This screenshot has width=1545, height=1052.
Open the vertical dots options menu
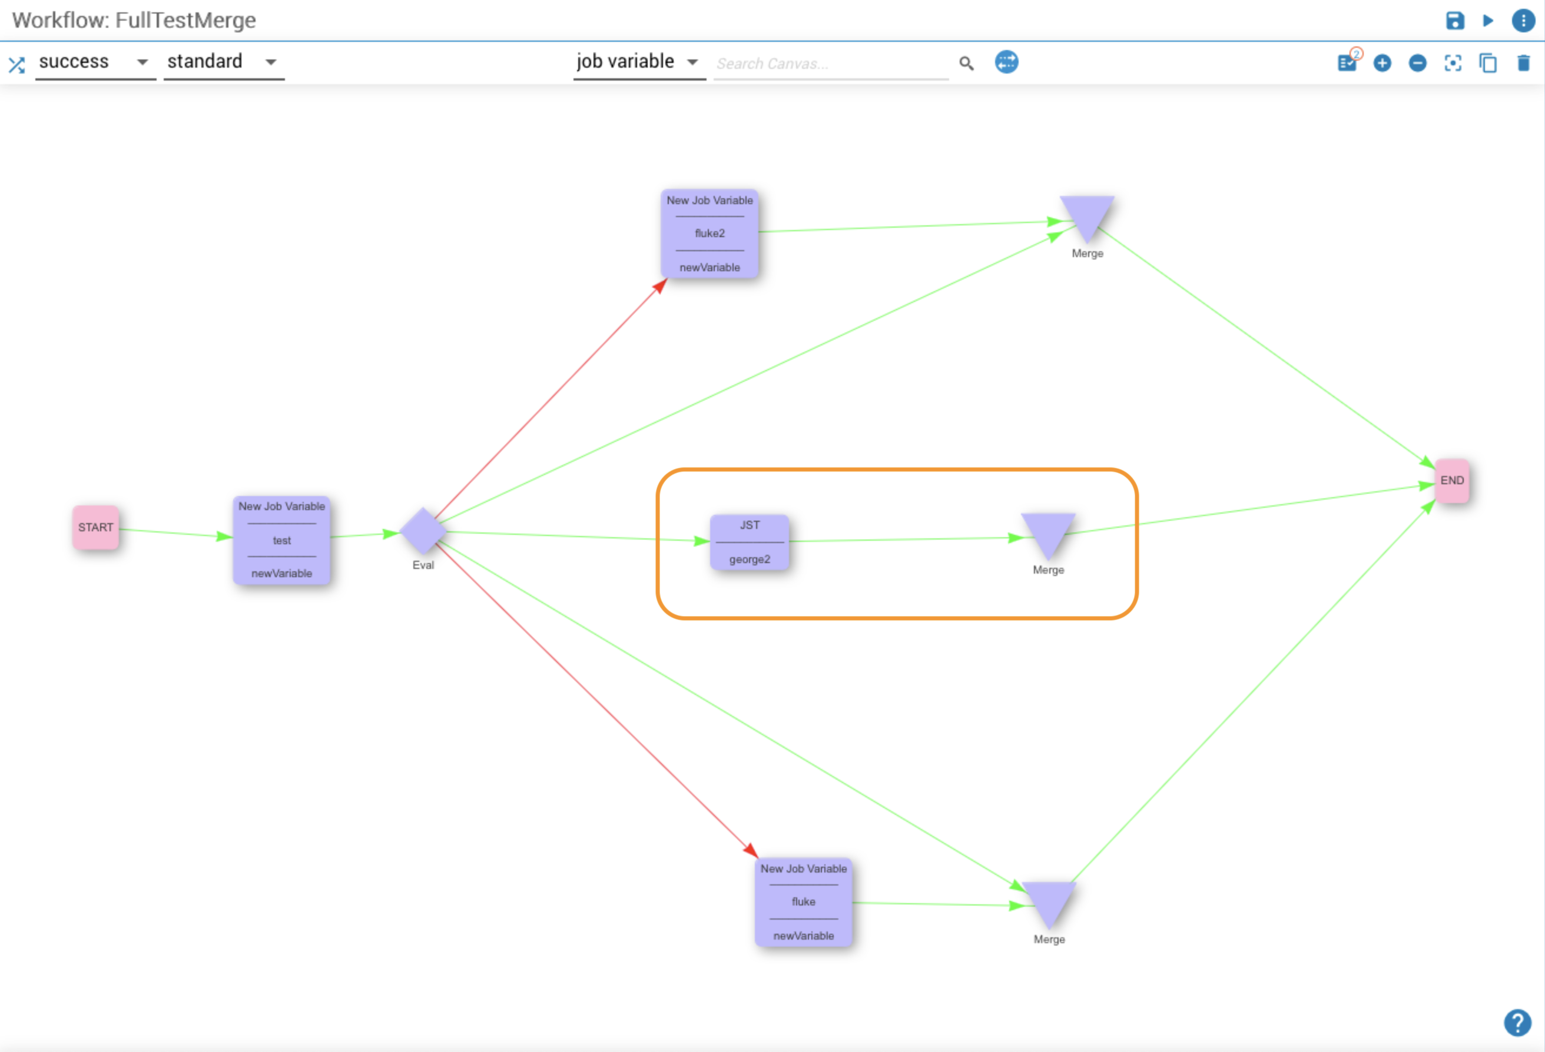click(1523, 21)
